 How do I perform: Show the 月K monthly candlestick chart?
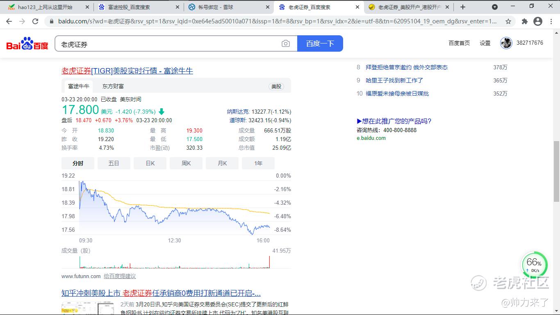[222, 163]
